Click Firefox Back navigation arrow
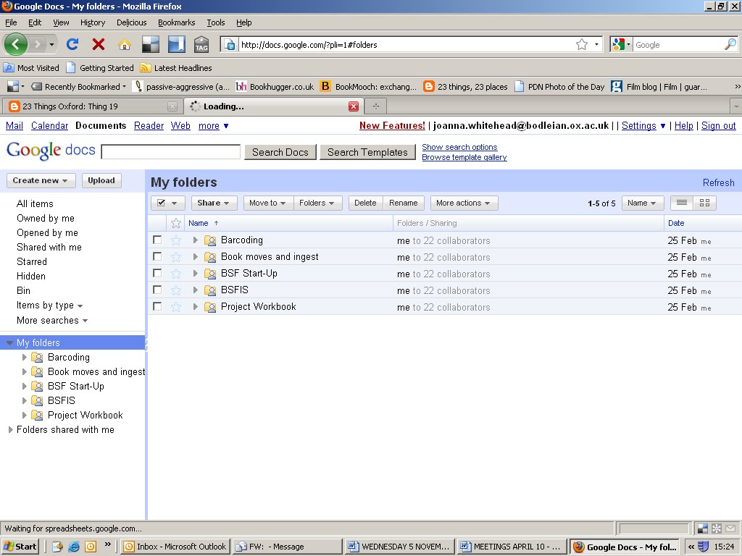Screen dimensions: 742x556 click(x=16, y=44)
